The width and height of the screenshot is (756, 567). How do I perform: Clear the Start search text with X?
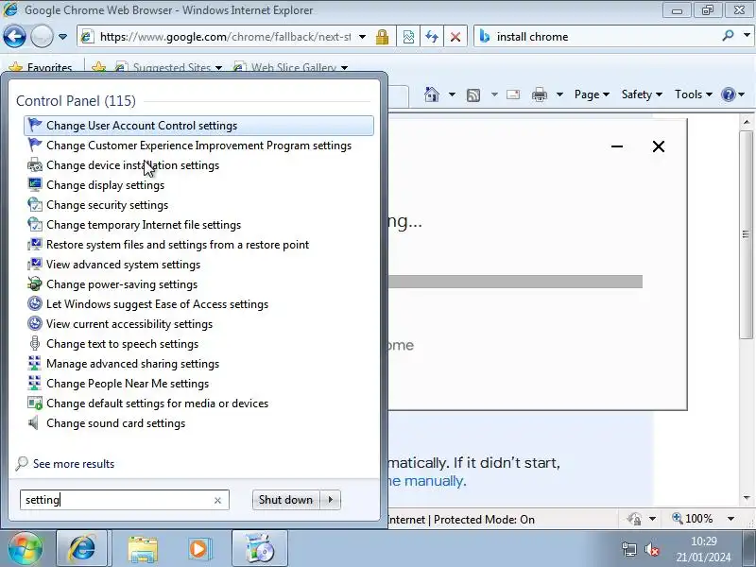217,501
